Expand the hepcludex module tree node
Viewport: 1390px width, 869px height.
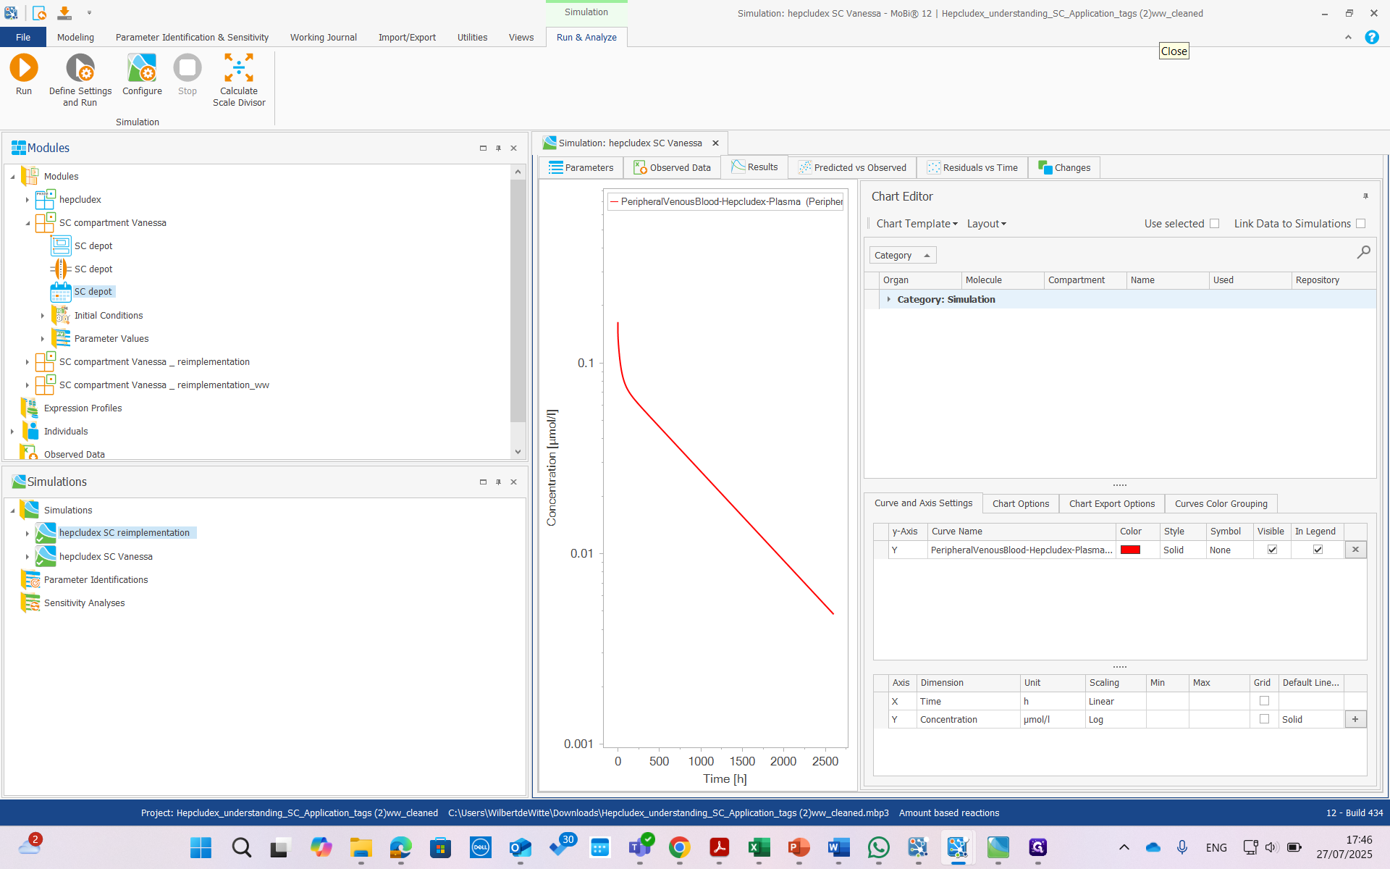click(28, 200)
